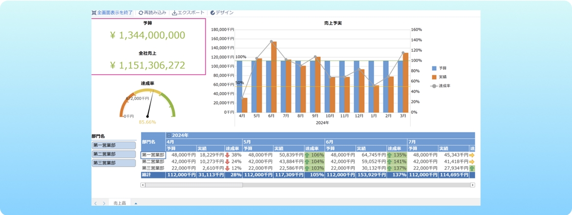Click the 4月 orange bar in chart

[x=245, y=105]
